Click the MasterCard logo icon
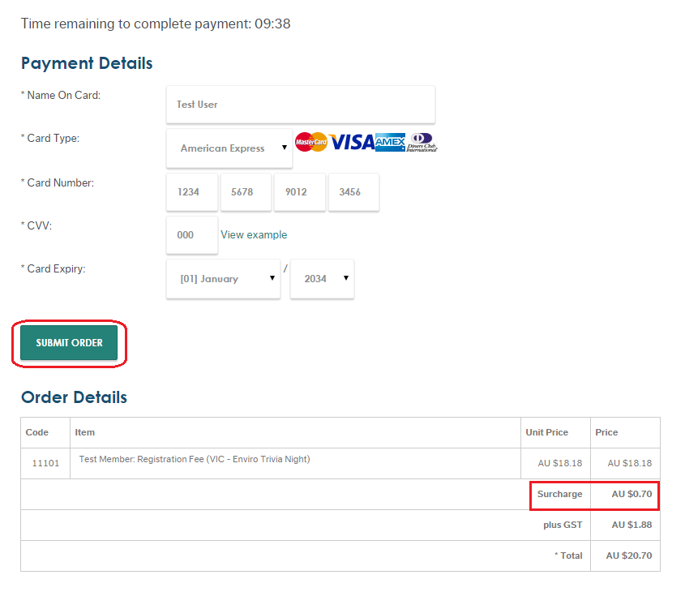The height and width of the screenshot is (592, 685). tap(310, 142)
